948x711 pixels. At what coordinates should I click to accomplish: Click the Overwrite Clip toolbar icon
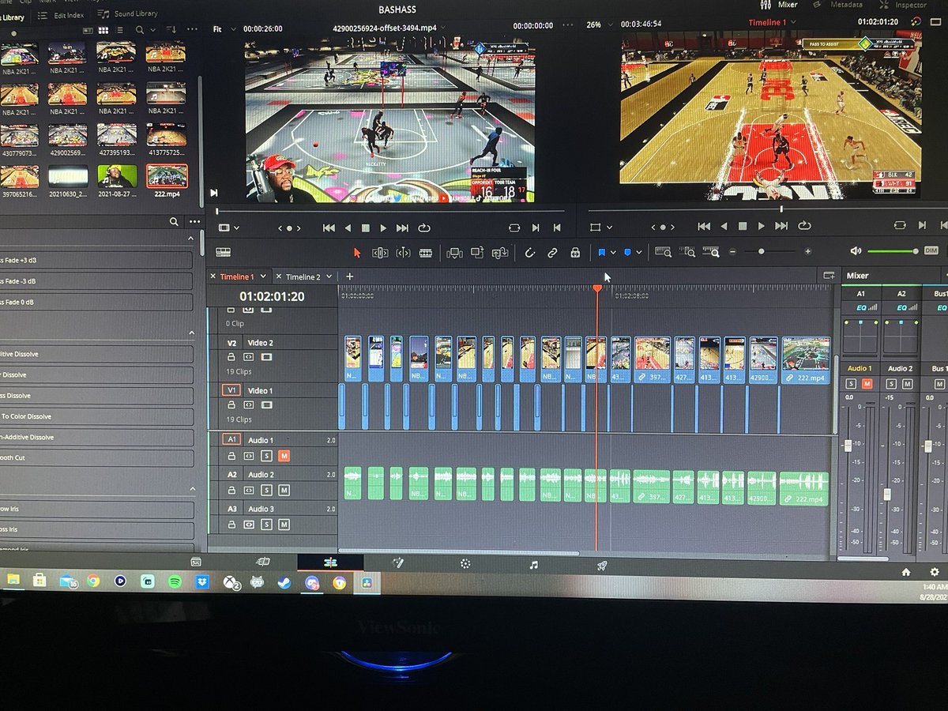477,253
